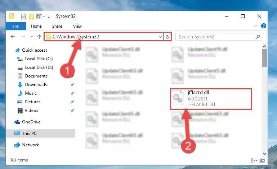Screen dimensions: 277x169
Task: Select OneDrive in navigation pane
Action: [x=28, y=122]
